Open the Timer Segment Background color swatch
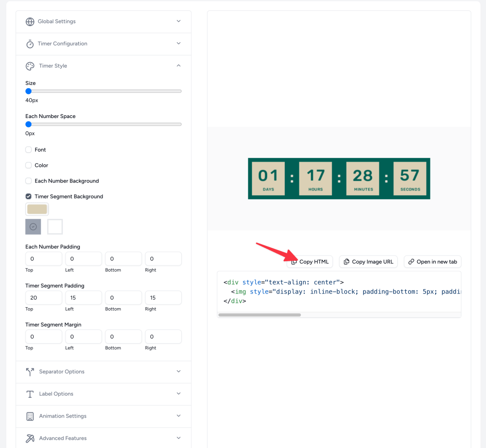 tap(37, 209)
